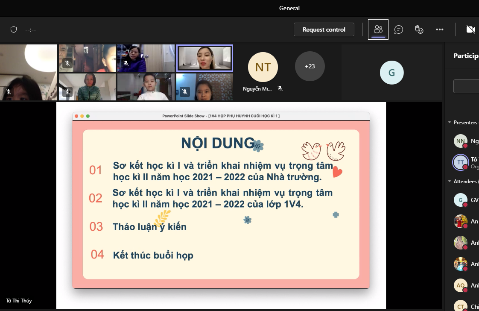Screen dimensions: 479x311
Task: Click the NT avatar tile
Action: [263, 67]
